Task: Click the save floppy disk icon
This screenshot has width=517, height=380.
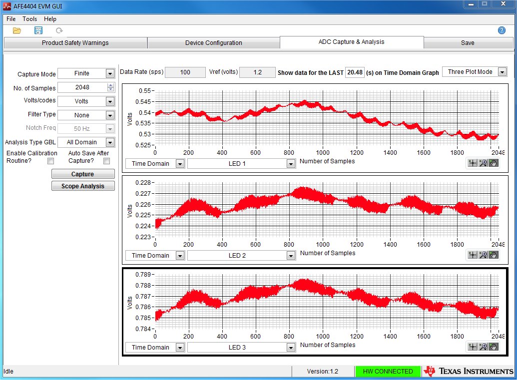Action: tap(38, 30)
